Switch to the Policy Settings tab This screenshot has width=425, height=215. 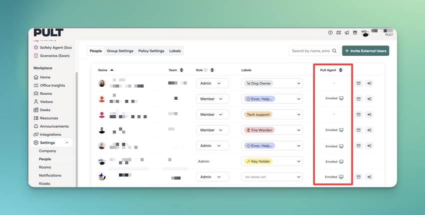point(151,51)
